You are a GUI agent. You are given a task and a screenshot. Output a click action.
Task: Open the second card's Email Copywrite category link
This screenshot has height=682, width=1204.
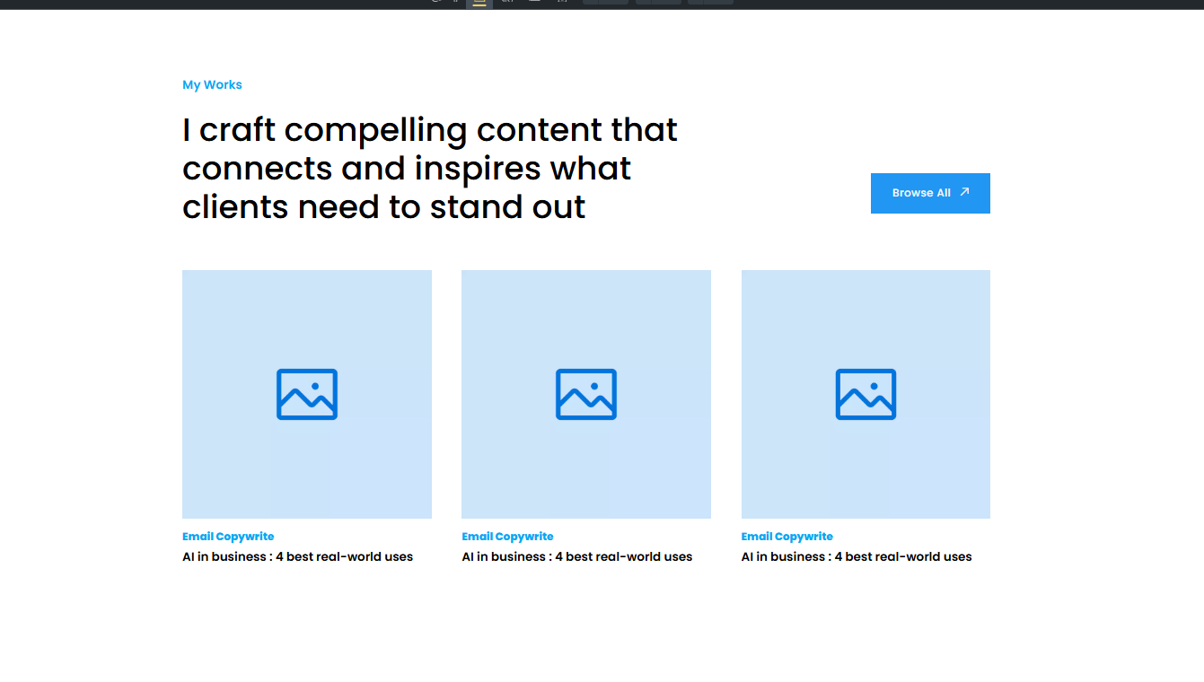click(507, 537)
